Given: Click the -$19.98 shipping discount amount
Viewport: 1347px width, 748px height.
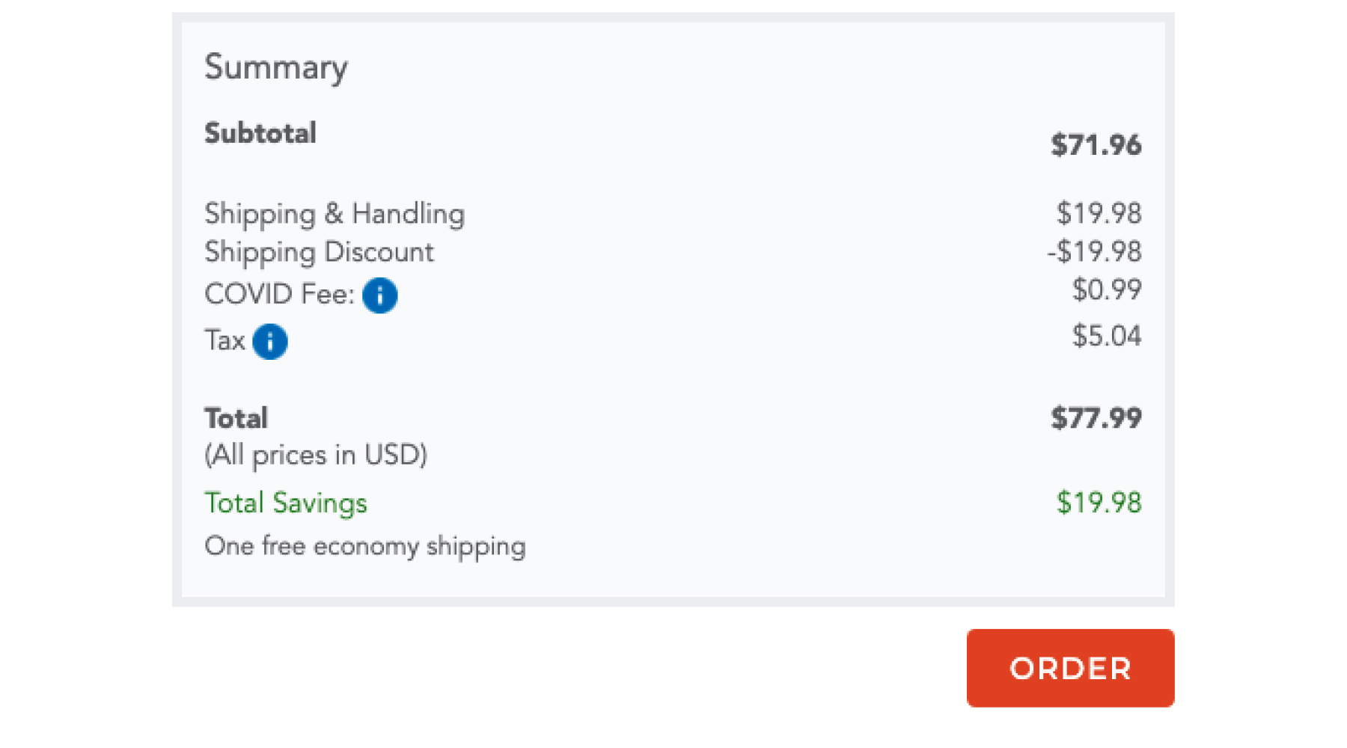Looking at the screenshot, I should pos(1094,252).
